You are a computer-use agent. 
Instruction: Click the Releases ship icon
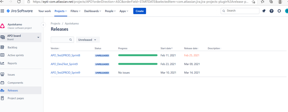(x=2, y=90)
